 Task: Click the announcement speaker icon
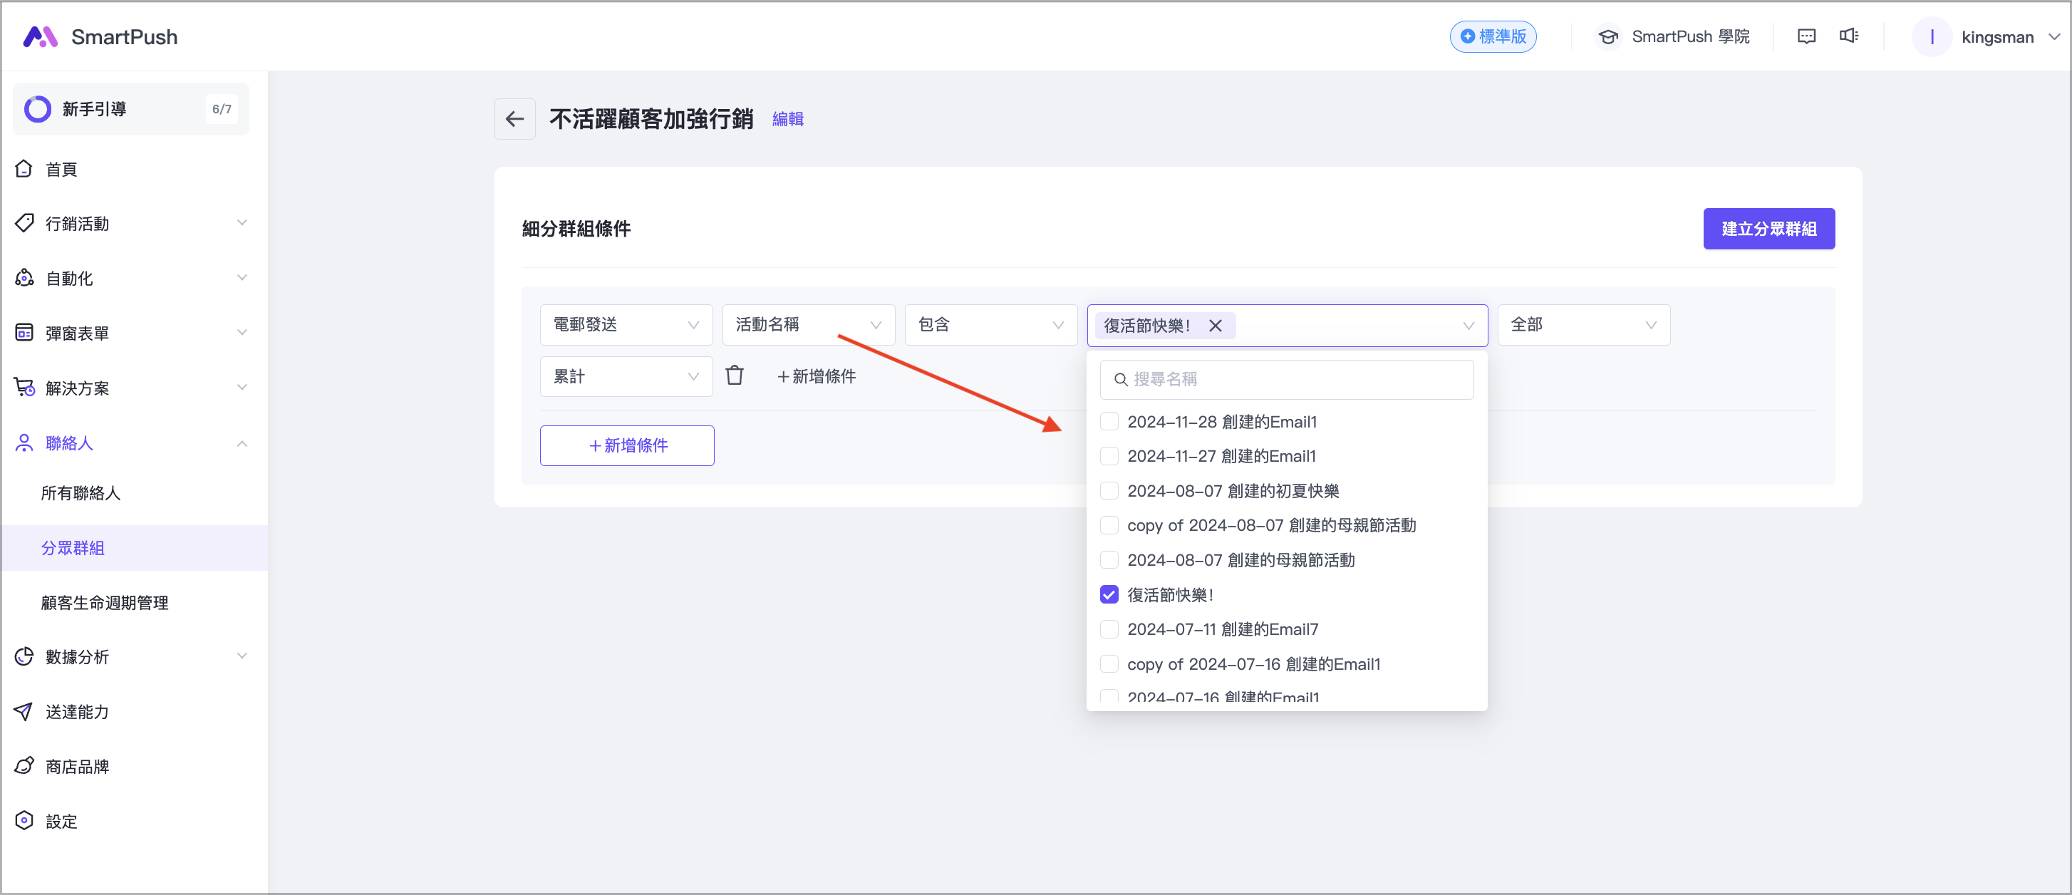click(x=1848, y=37)
